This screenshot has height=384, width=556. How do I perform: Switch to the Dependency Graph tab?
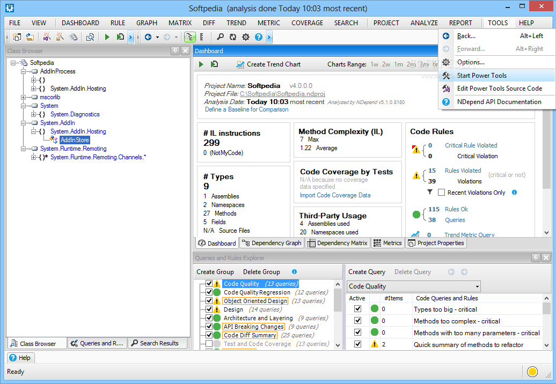click(x=272, y=243)
